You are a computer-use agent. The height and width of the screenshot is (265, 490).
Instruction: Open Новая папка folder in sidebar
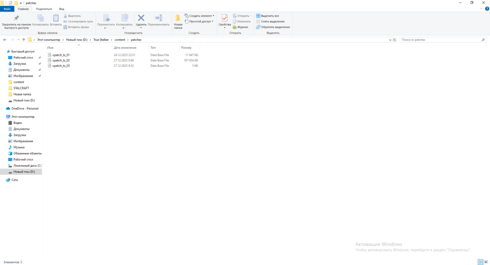click(x=22, y=94)
